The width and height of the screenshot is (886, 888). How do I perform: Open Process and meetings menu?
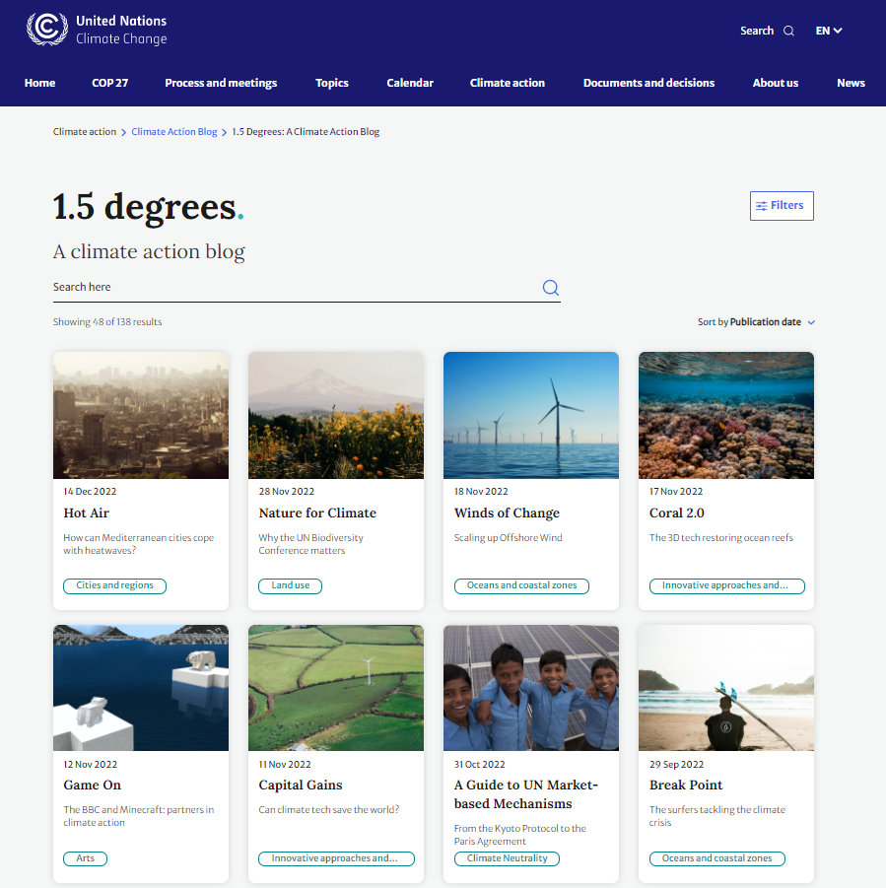(221, 83)
